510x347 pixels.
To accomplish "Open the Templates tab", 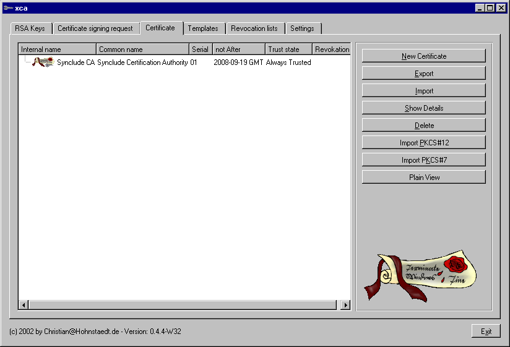I will pos(202,28).
